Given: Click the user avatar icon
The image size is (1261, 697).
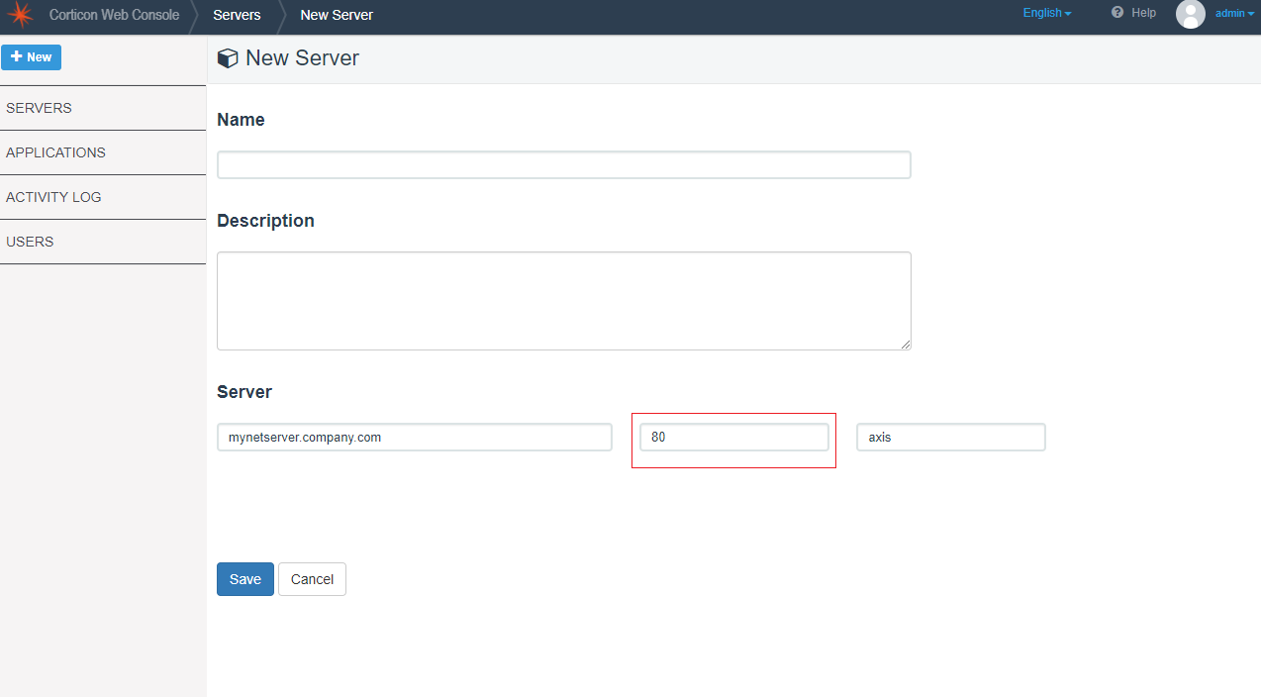Looking at the screenshot, I should point(1191,14).
